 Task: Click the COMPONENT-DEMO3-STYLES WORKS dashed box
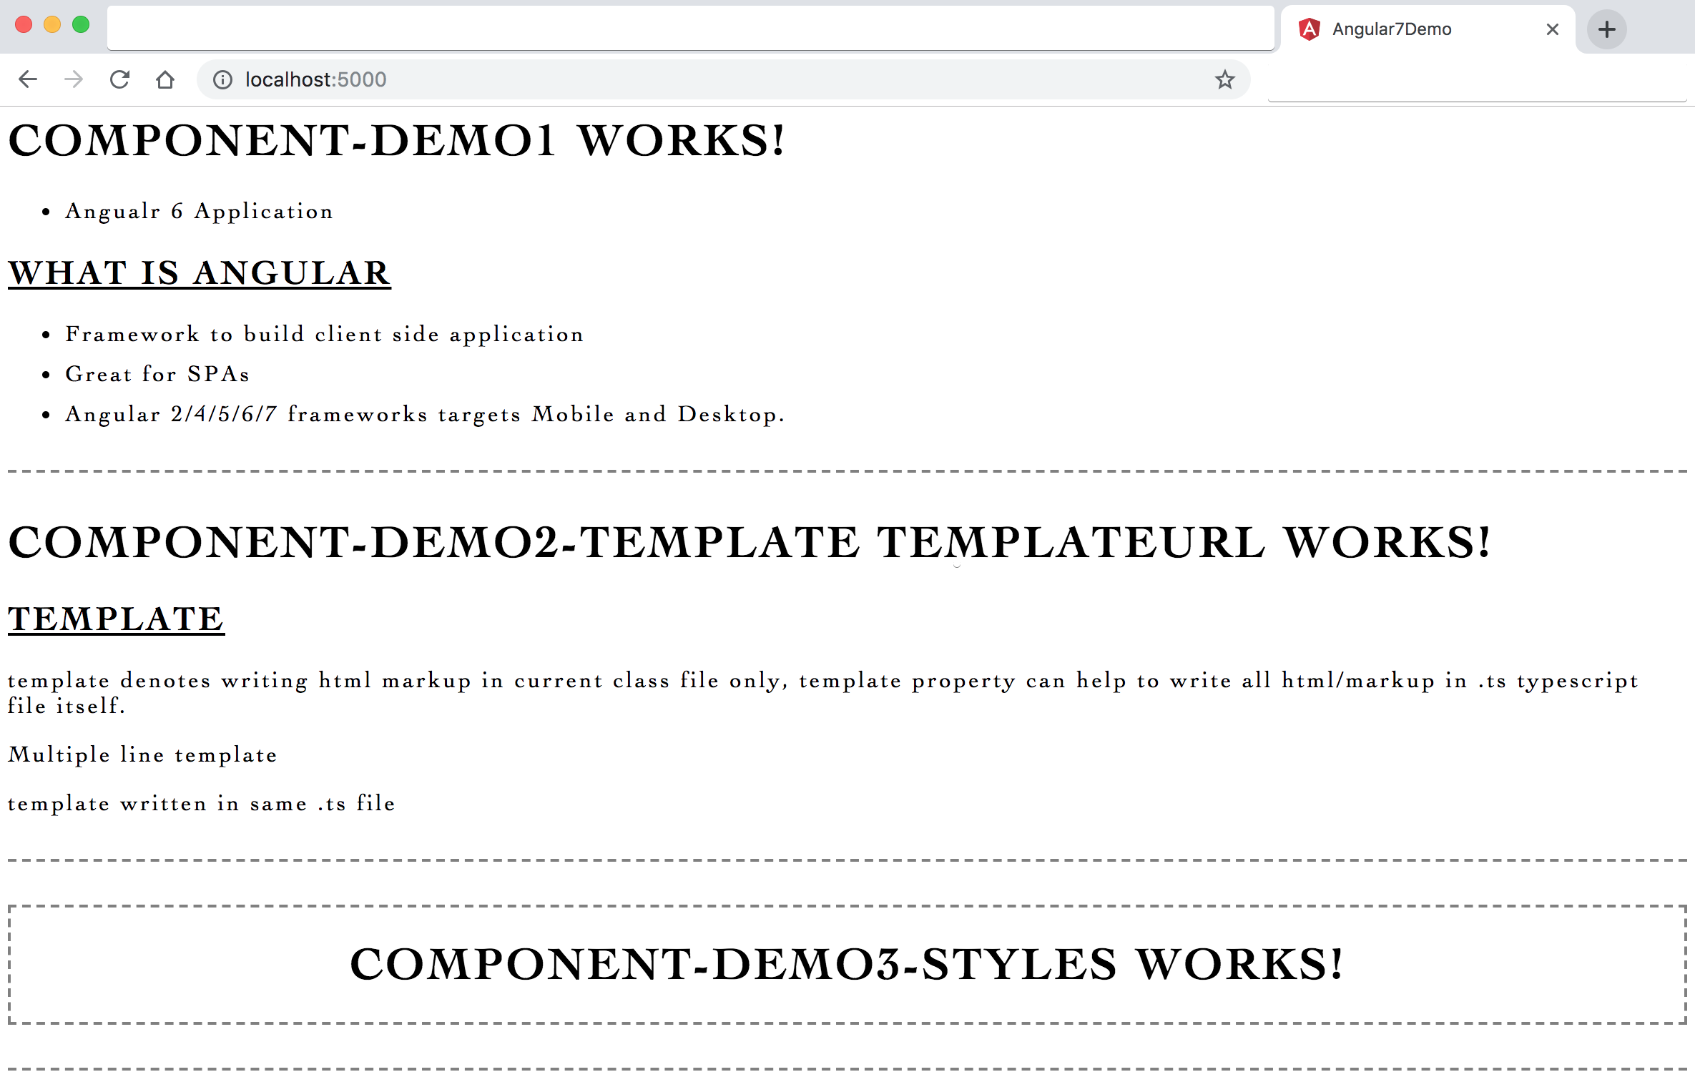click(847, 964)
